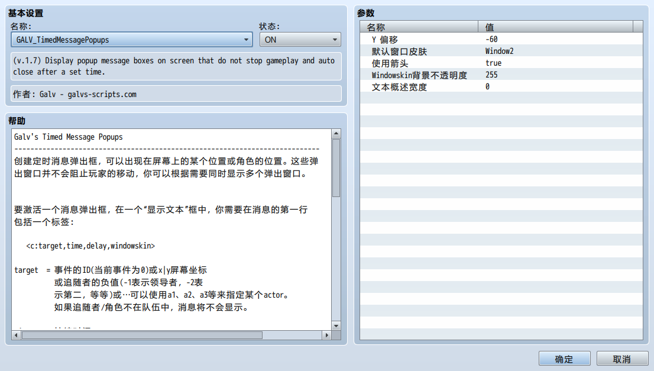This screenshot has width=654, height=371.
Task: Click the help horizontal scrollbar thumb
Action: tap(143, 335)
